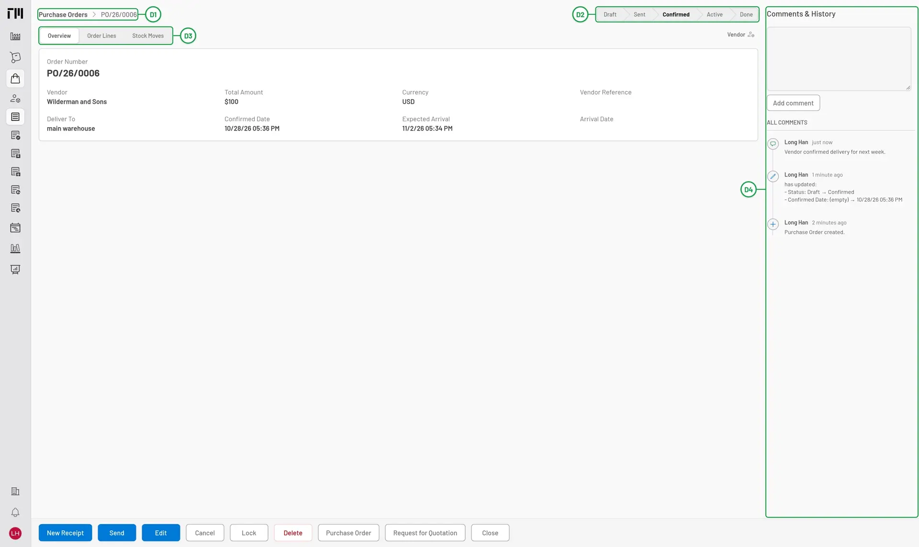Image resolution: width=919 pixels, height=547 pixels.
Task: Open the company building icon
Action: point(15,491)
